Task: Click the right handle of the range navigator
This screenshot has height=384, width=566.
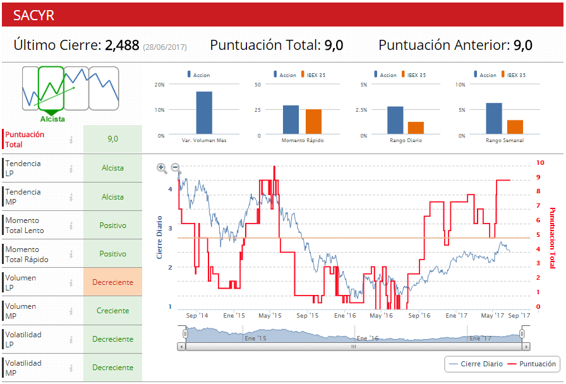Action: pyautogui.click(x=522, y=334)
